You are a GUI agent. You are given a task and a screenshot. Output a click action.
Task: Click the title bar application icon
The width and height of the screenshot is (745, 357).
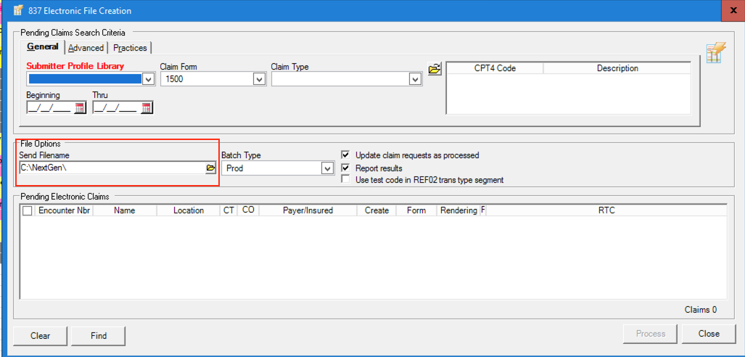click(x=19, y=10)
